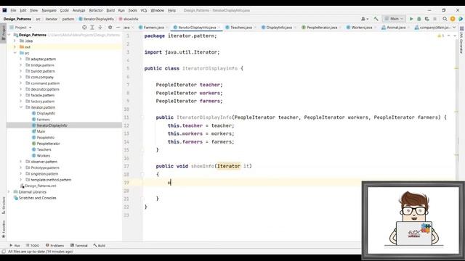Expand the adapter.pattern package
Viewport: 465px width, 261px height.
pos(21,59)
